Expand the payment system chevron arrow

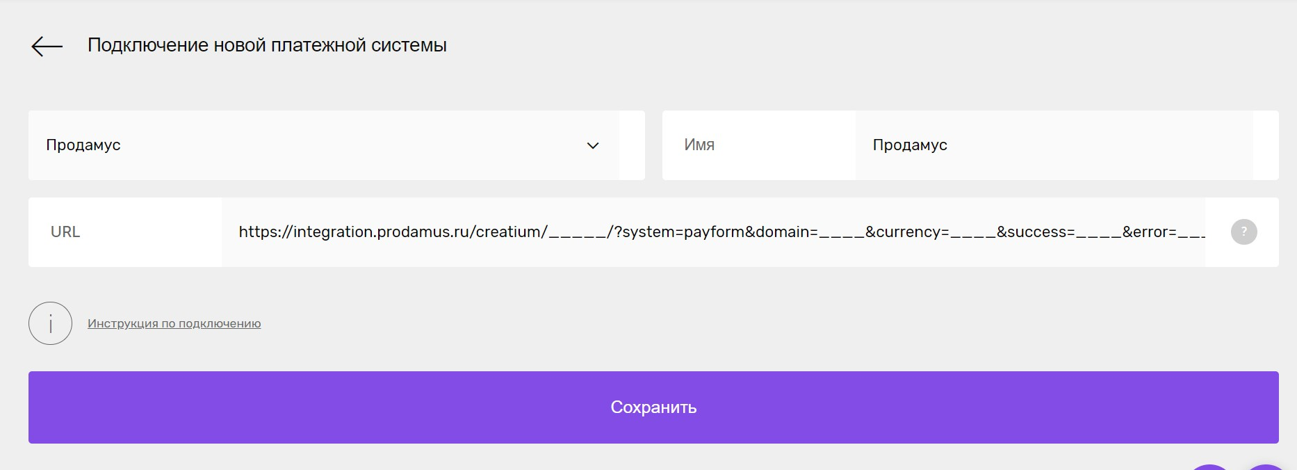coord(593,145)
